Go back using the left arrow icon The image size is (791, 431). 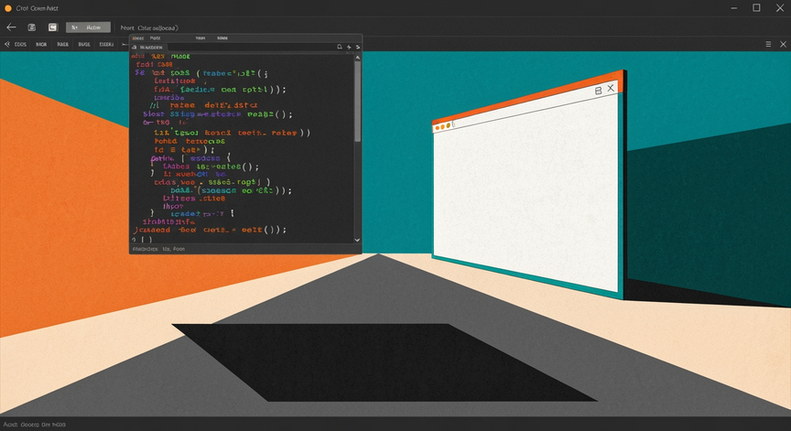click(11, 27)
